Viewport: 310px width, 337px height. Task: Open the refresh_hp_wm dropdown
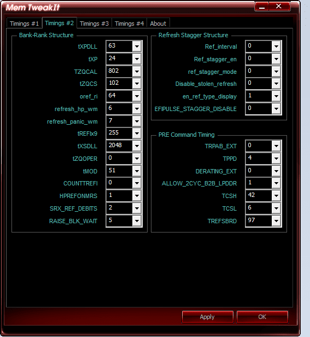137,108
